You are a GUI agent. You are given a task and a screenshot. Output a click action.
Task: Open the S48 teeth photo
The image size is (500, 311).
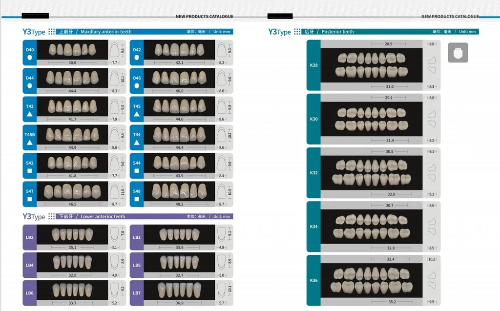(179, 191)
